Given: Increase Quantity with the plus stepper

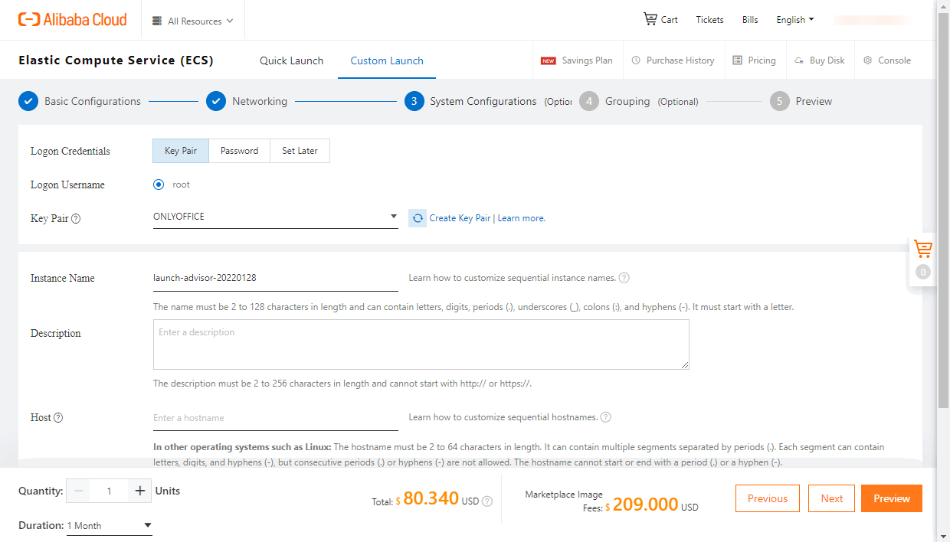Looking at the screenshot, I should (x=139, y=491).
